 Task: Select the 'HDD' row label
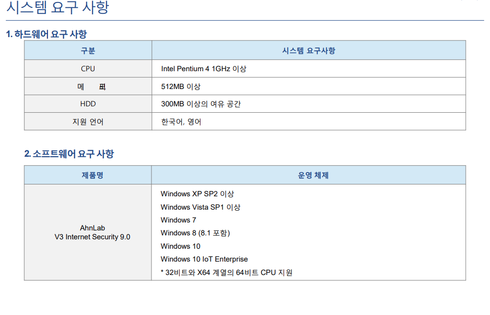pyautogui.click(x=88, y=104)
